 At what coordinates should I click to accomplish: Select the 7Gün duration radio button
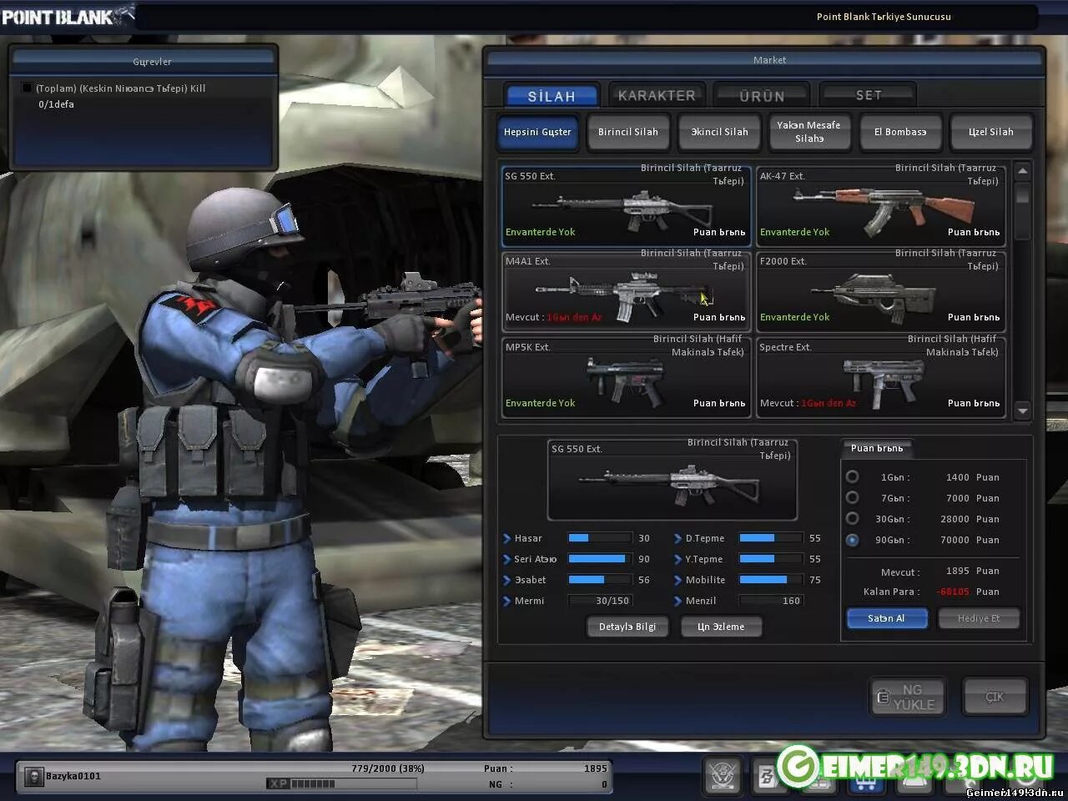click(852, 497)
